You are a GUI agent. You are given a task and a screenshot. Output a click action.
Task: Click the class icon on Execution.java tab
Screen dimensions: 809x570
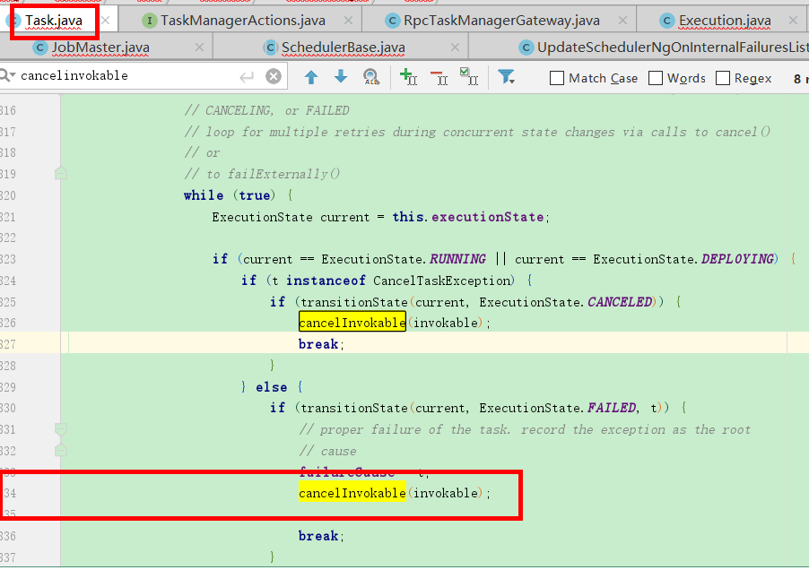(667, 21)
